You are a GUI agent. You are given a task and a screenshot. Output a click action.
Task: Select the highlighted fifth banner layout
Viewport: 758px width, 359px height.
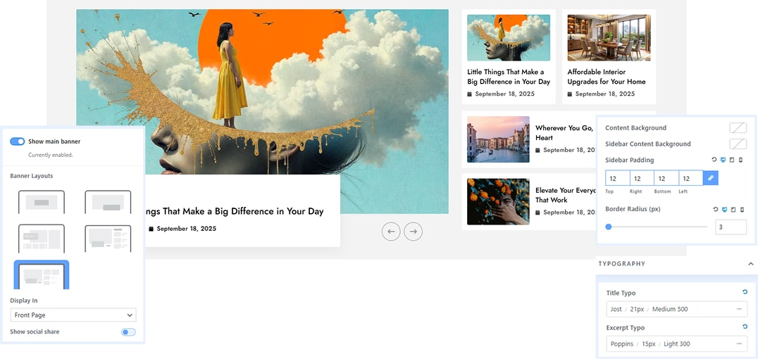point(42,275)
